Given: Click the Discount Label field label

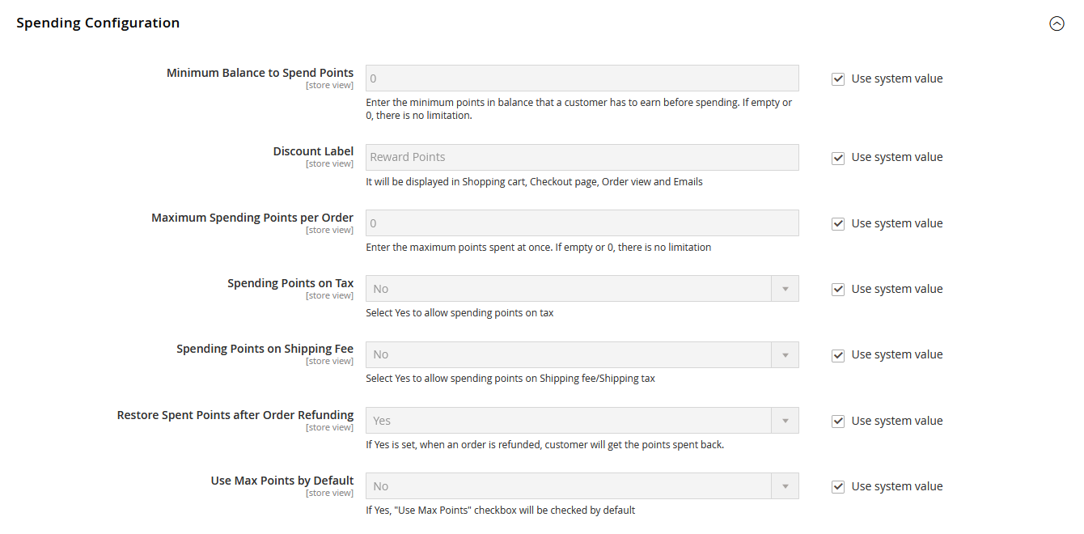Looking at the screenshot, I should [x=313, y=151].
